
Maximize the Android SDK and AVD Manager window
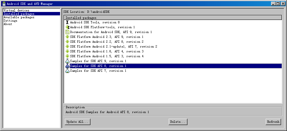pos(278,4)
